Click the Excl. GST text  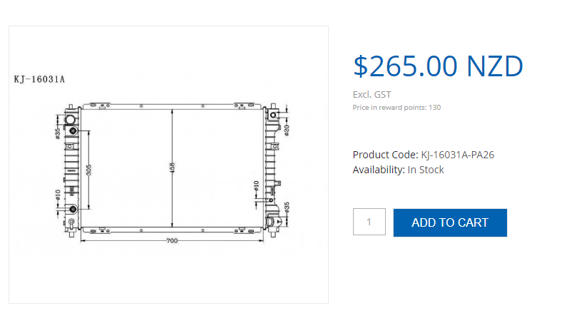point(372,94)
